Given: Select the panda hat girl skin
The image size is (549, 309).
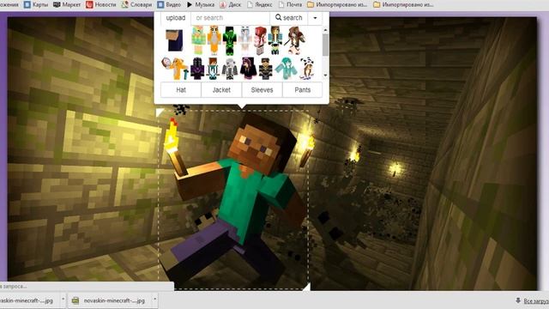Looking at the screenshot, I should (x=307, y=69).
